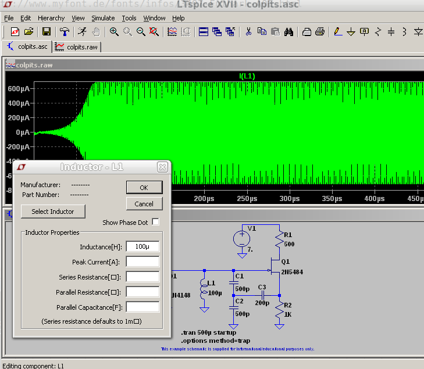Tile the windows with the Tile icon
Image resolution: width=424 pixels, height=369 pixels.
pyautogui.click(x=204, y=32)
